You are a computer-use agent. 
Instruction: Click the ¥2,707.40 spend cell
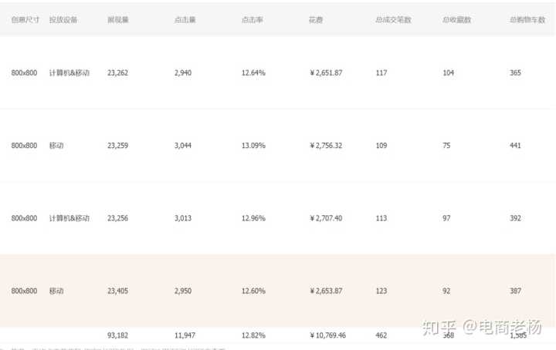point(326,218)
